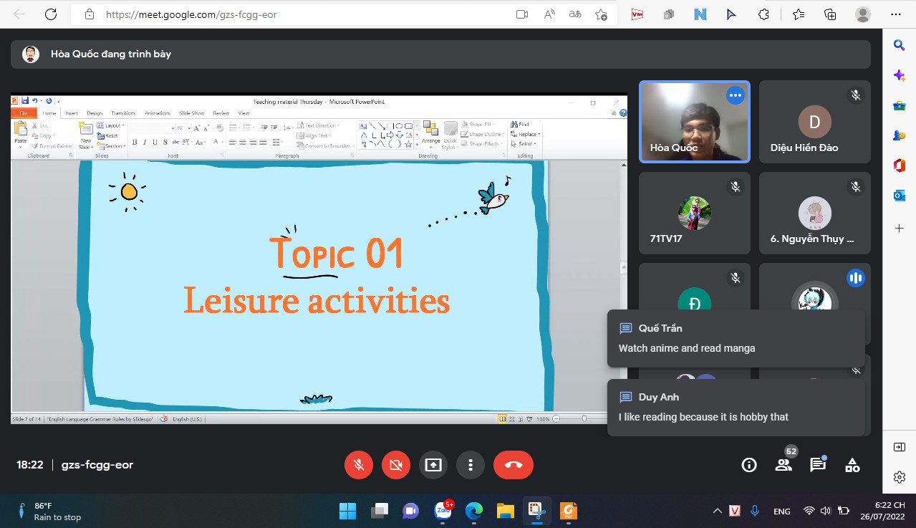Open the browser settings ellipsis menu
Screen dimensions: 916x528
(x=895, y=14)
